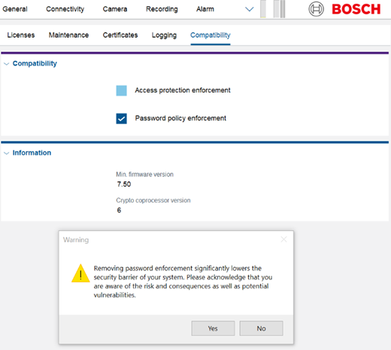The height and width of the screenshot is (350, 391).
Task: Confirm the warning with Yes
Action: pyautogui.click(x=213, y=328)
